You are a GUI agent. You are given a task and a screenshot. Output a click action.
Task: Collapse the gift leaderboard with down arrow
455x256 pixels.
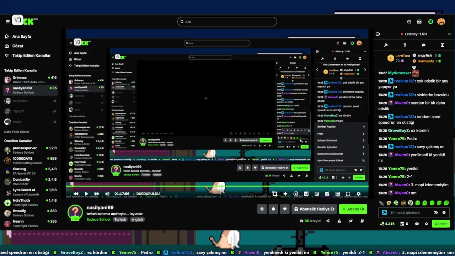414,68
